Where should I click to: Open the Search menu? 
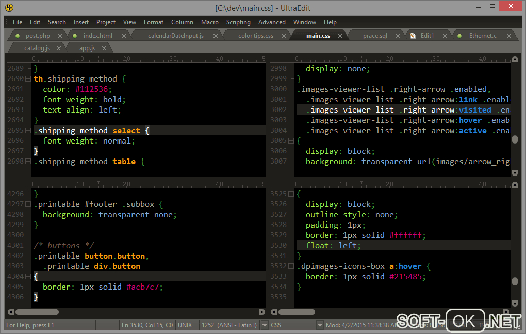click(57, 22)
